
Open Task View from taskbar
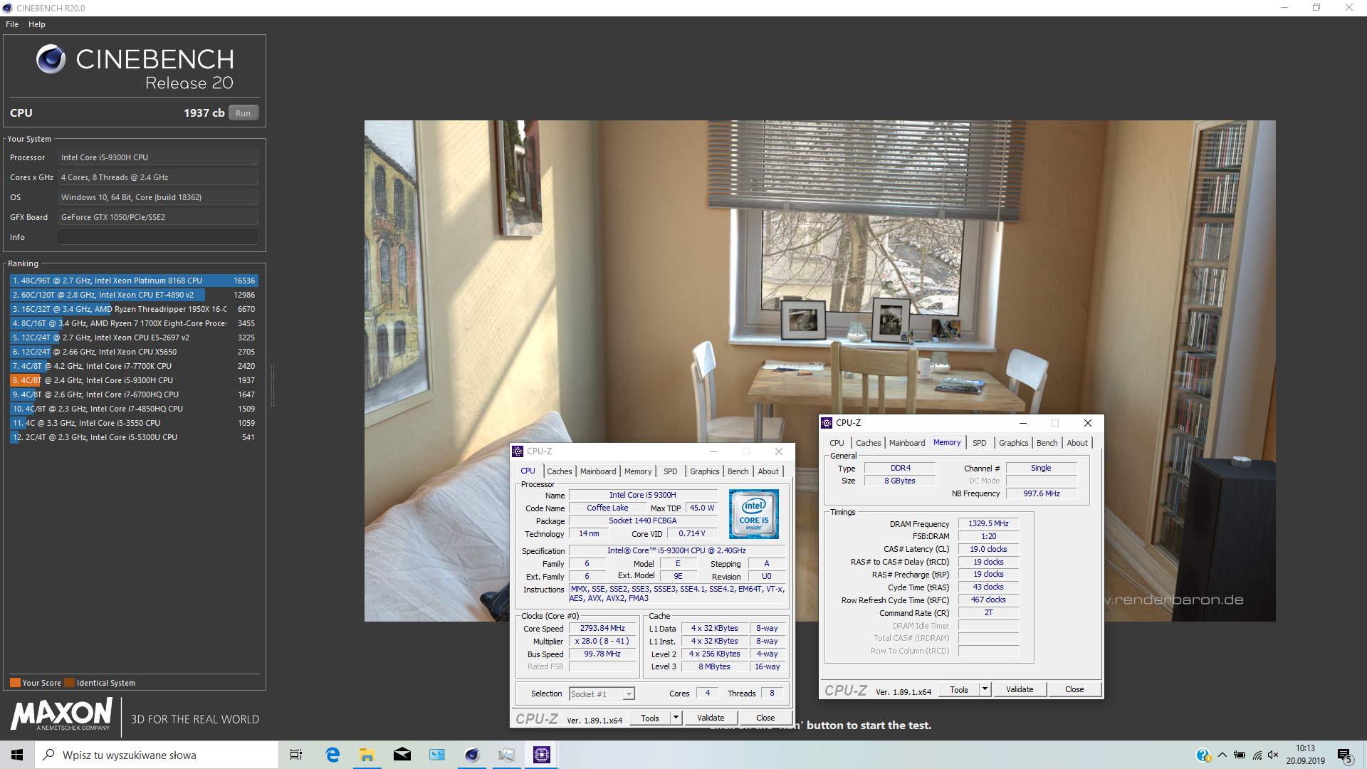click(296, 755)
